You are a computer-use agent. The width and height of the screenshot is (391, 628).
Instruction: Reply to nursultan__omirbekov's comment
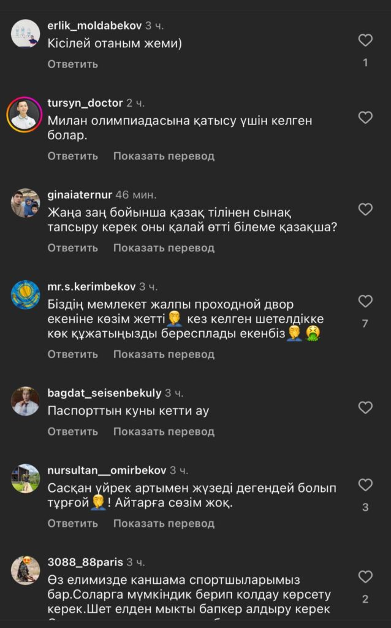click(x=72, y=524)
